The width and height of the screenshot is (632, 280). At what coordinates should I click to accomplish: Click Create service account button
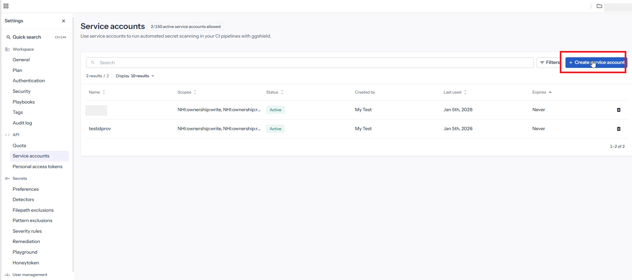tap(596, 63)
